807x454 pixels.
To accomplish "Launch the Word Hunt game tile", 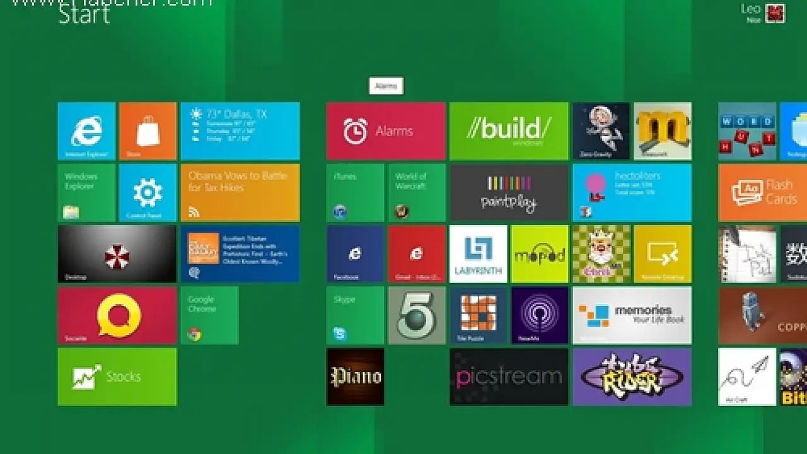I will click(x=747, y=131).
